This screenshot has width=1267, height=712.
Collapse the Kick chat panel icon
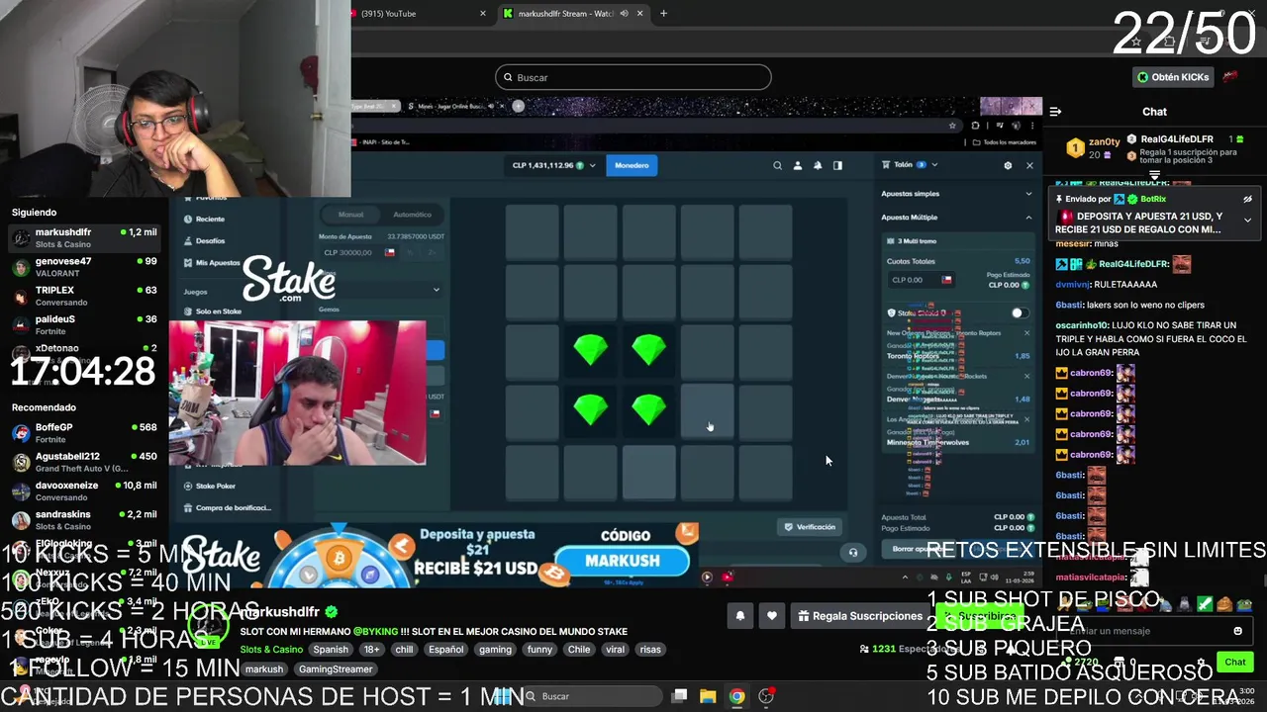1055,112
